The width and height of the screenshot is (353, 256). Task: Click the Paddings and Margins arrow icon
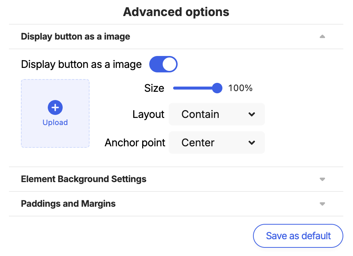click(x=322, y=204)
